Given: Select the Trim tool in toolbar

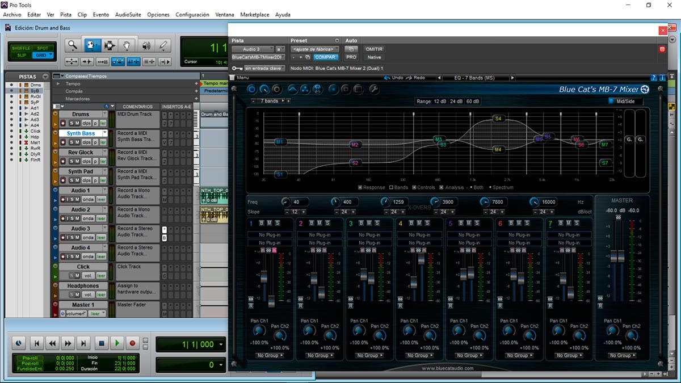Looking at the screenshot, I should [91, 45].
